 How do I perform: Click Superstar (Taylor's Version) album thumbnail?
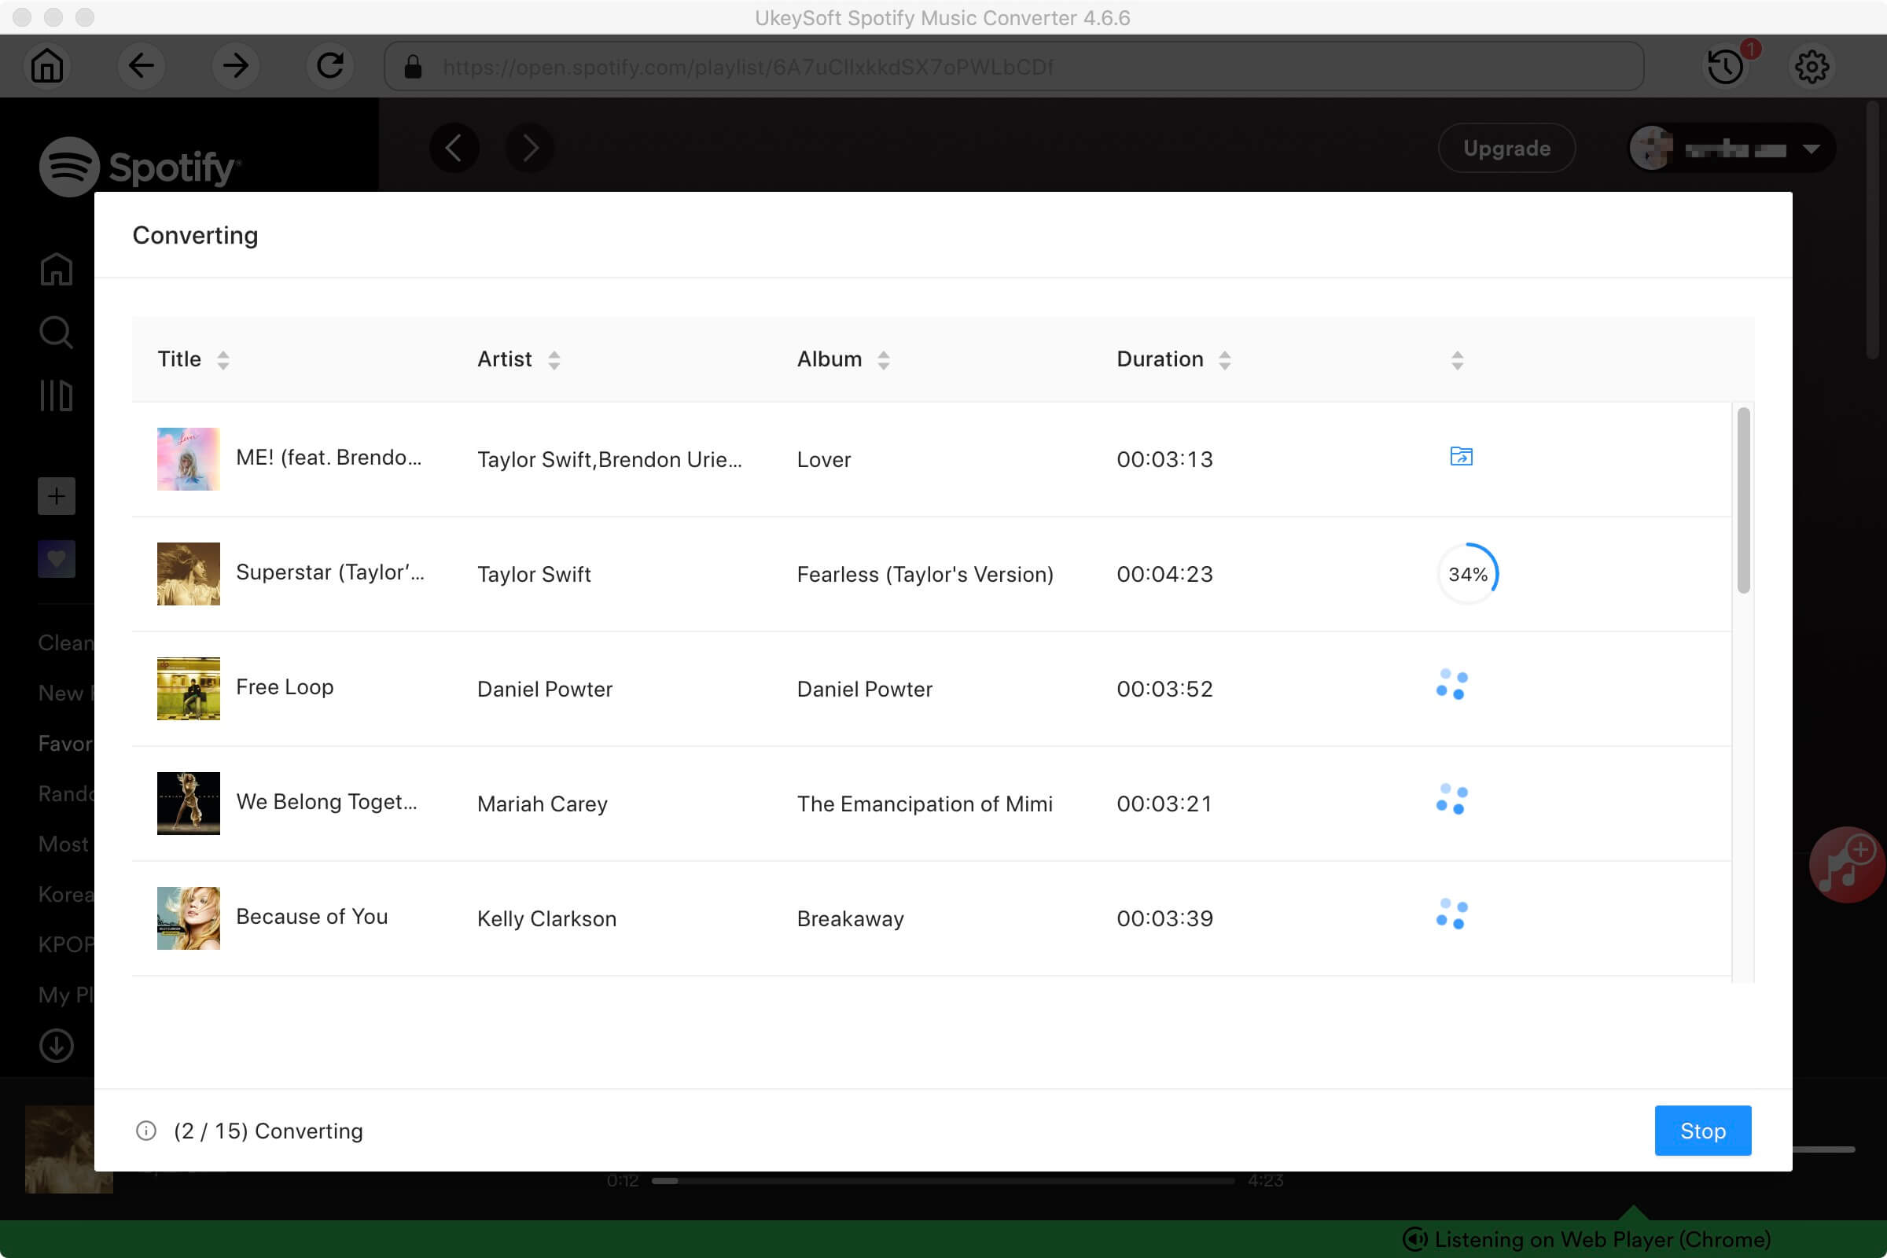pos(188,573)
